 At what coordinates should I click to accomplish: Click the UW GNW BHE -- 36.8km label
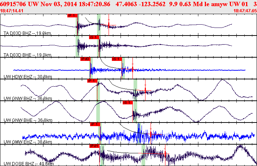click(x=28, y=120)
